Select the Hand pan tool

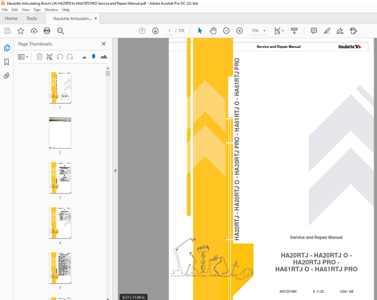(x=213, y=30)
